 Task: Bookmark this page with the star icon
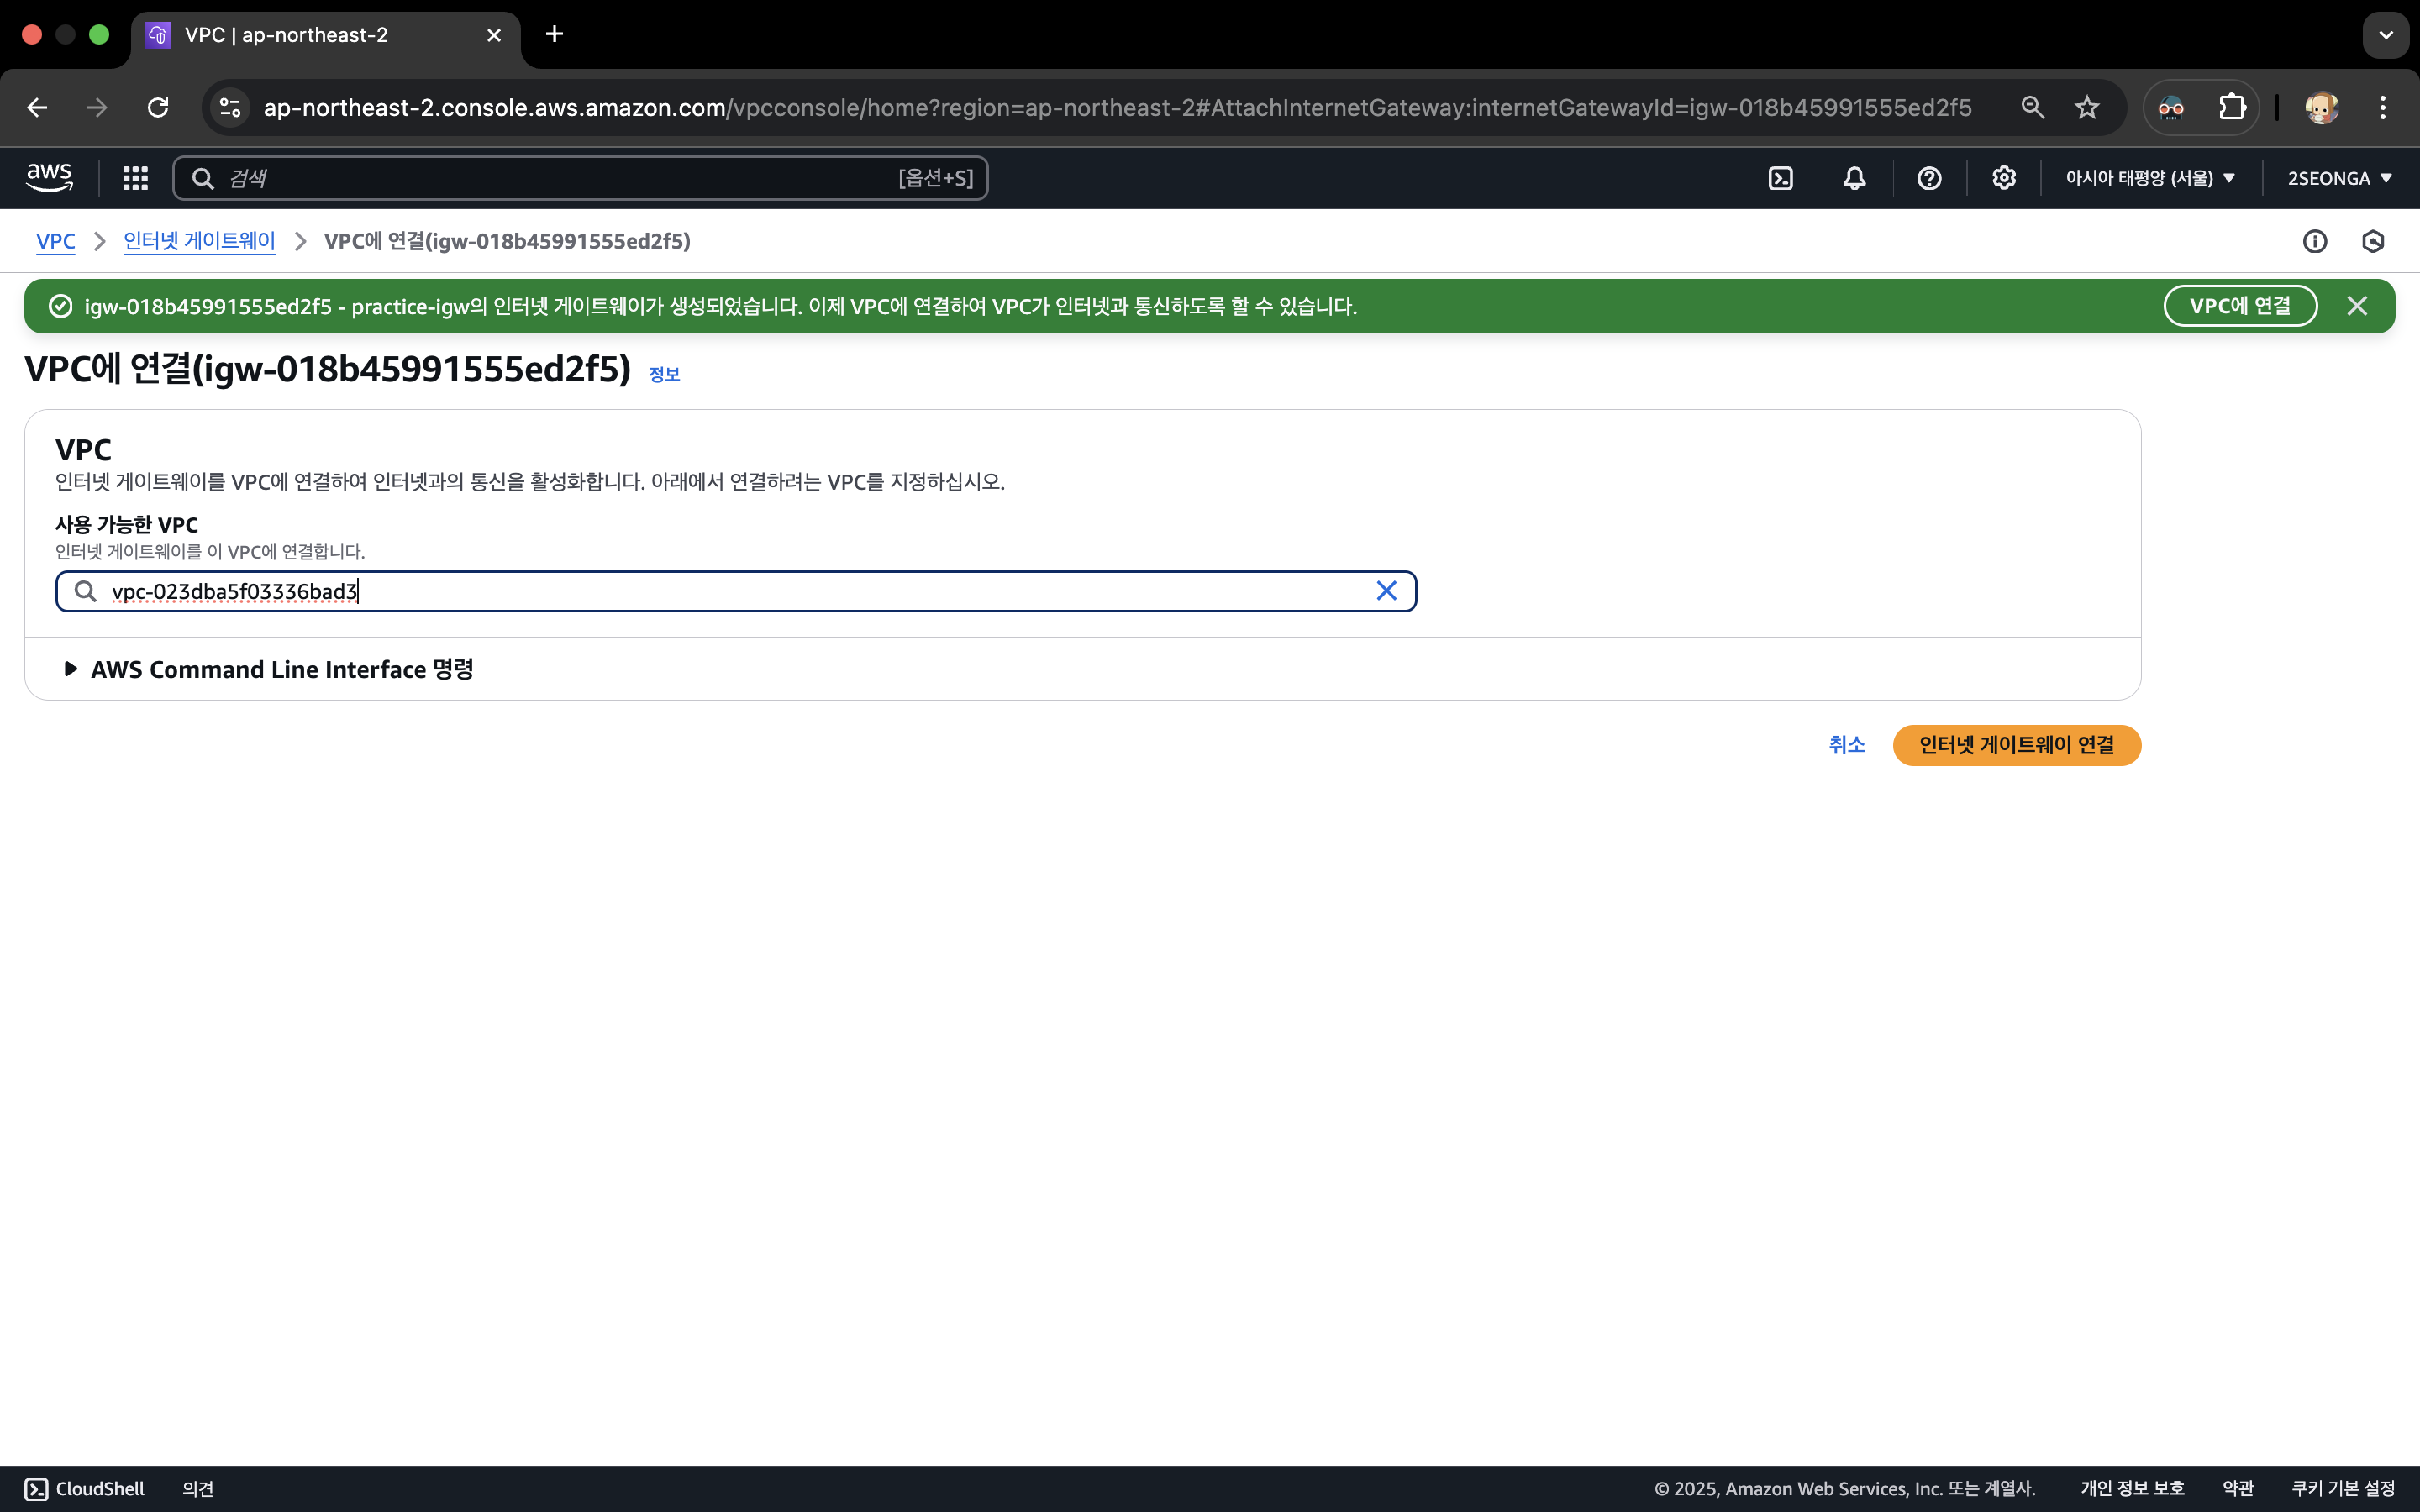(x=2086, y=108)
